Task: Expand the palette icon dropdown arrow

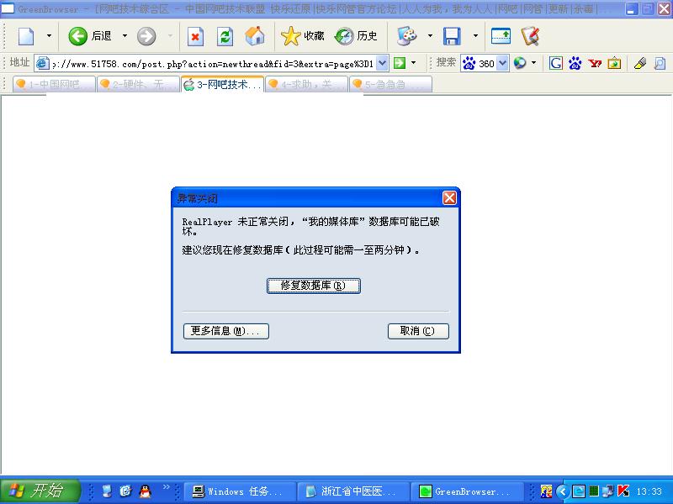Action: 430,36
